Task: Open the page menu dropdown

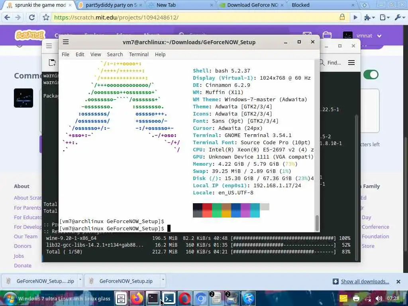Action: coord(384,18)
